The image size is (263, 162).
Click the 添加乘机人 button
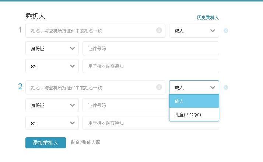coord(46,143)
